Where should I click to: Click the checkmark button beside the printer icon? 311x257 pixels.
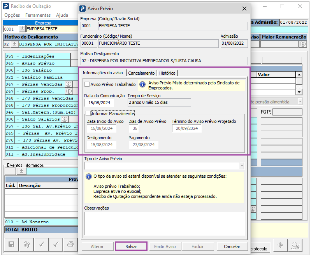click(x=56, y=245)
